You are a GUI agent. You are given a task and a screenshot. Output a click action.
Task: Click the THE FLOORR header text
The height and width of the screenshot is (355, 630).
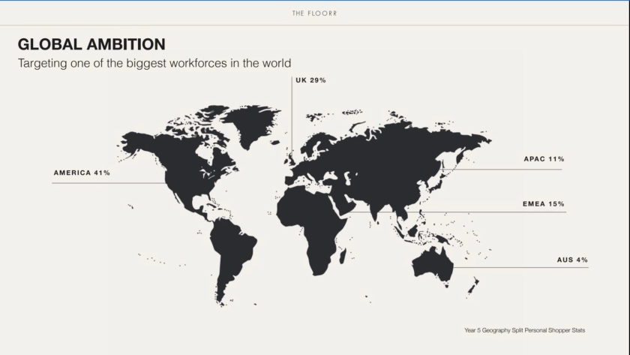[314, 13]
